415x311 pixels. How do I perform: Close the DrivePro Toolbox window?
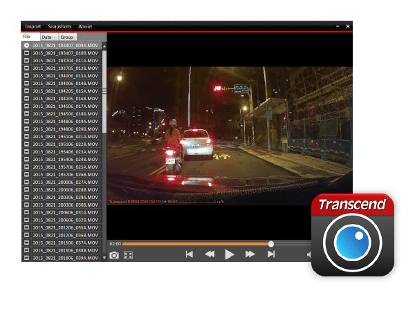(348, 26)
